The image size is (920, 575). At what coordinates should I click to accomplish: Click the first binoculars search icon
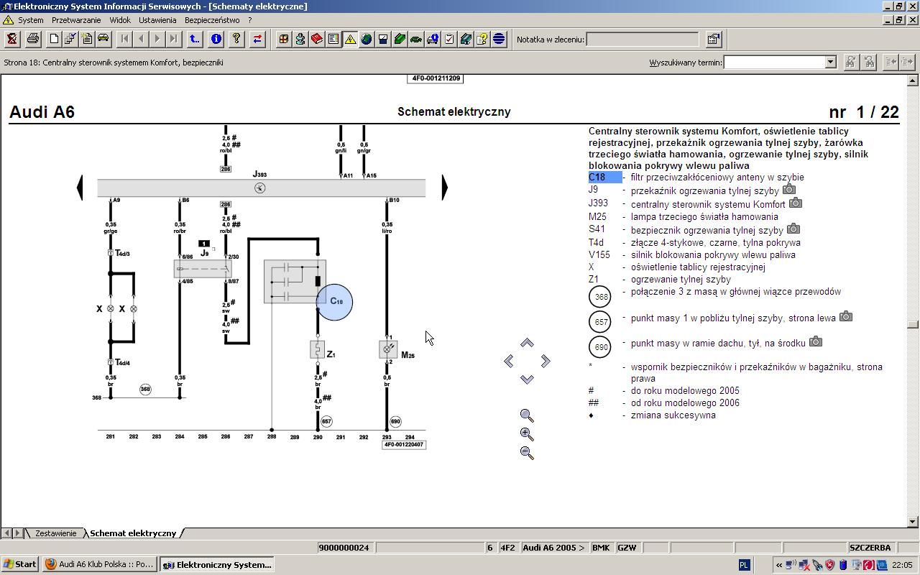(850, 63)
